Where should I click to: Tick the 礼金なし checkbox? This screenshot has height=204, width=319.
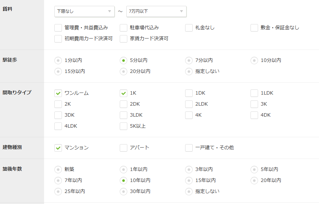coord(189,28)
